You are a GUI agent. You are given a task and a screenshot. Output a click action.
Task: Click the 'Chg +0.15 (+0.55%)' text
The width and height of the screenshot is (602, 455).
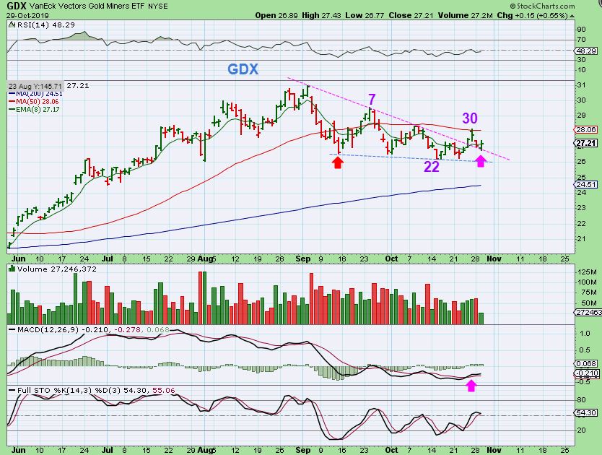pyautogui.click(x=532, y=16)
